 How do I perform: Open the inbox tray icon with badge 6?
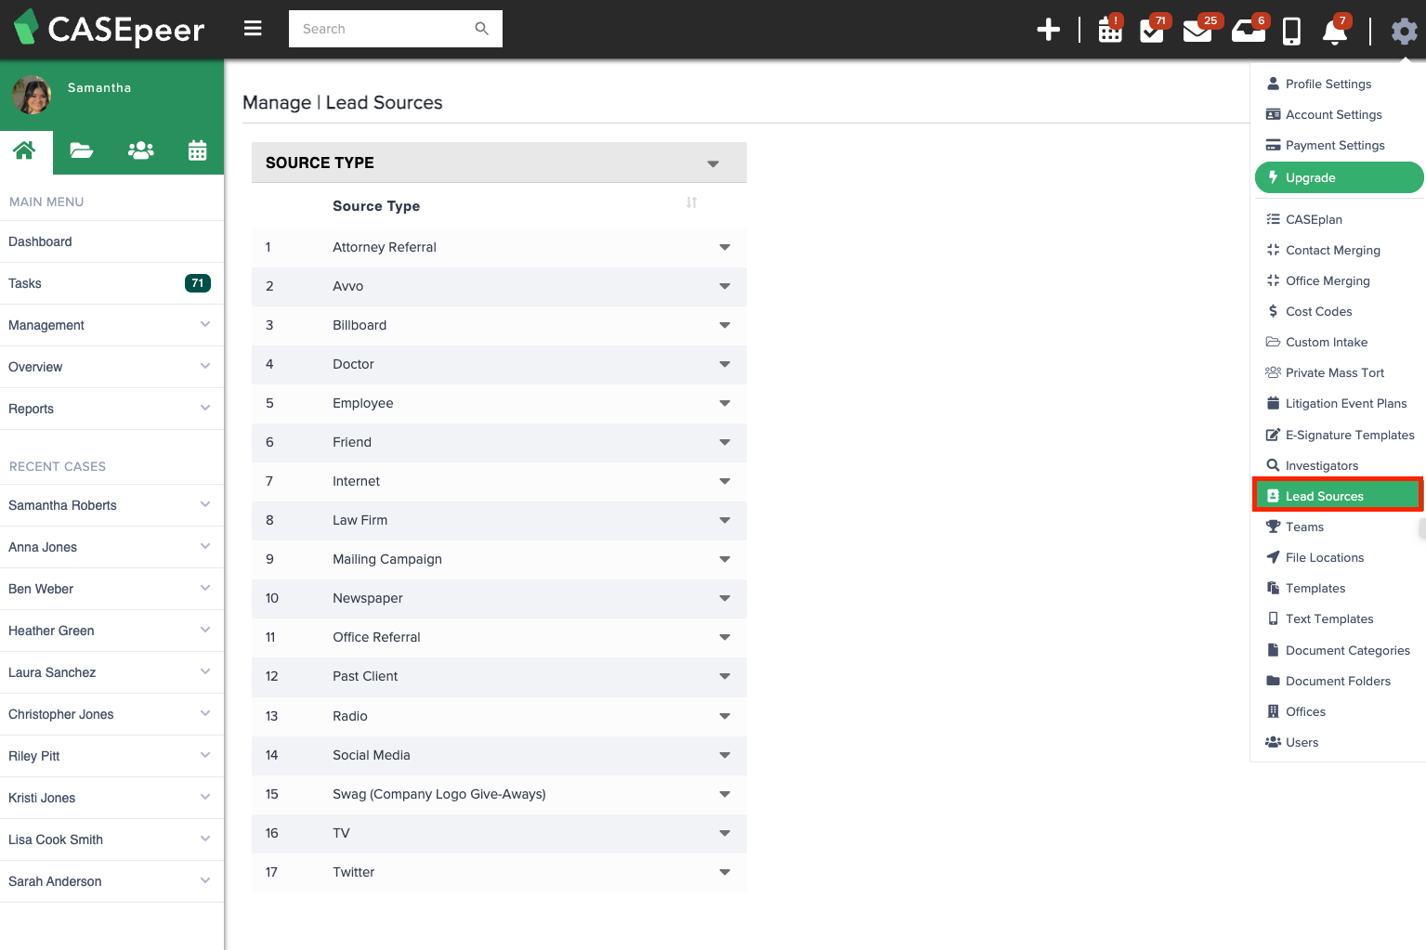pos(1249,30)
